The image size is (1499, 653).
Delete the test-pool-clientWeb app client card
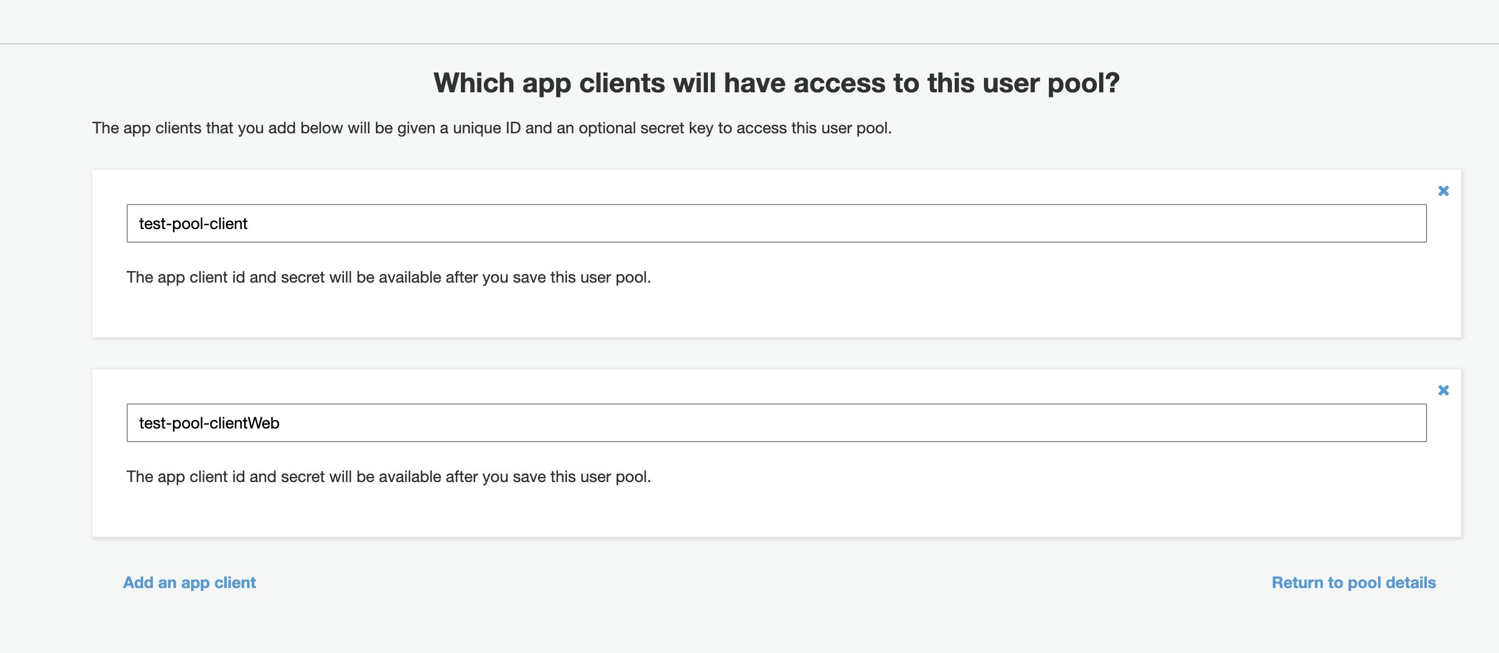tap(1443, 390)
